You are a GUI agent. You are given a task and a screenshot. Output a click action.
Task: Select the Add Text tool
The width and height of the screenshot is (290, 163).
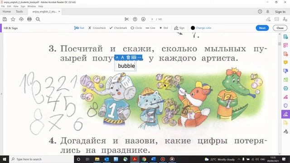click(79, 28)
